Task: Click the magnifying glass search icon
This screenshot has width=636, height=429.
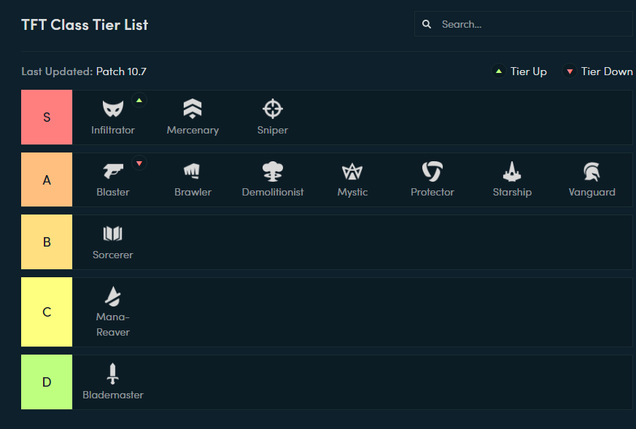Action: [427, 24]
